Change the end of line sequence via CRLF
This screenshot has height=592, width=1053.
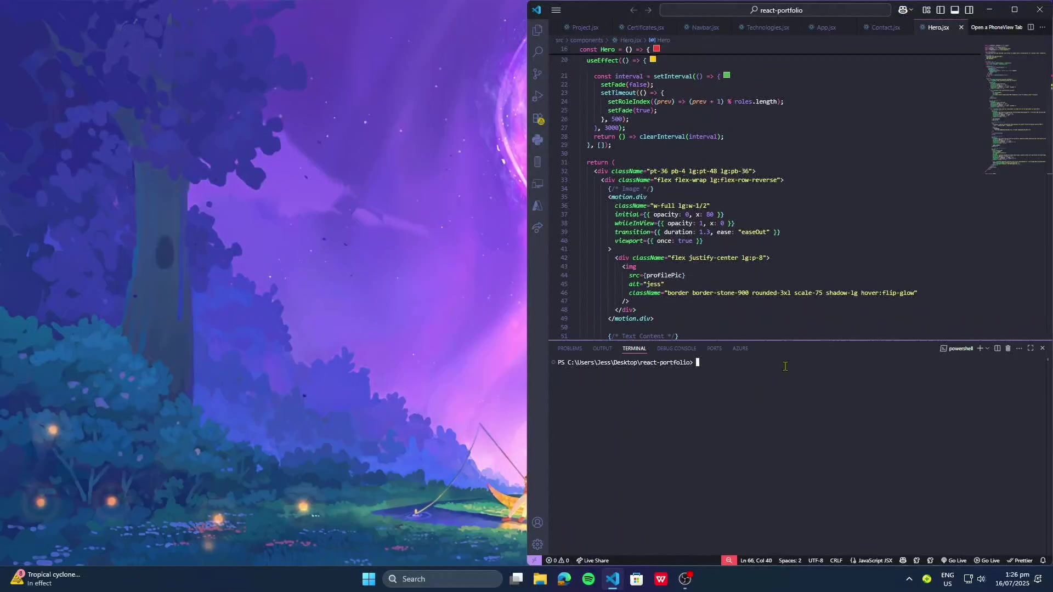[836, 560]
